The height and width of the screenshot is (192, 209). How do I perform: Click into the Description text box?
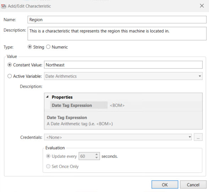117,34
